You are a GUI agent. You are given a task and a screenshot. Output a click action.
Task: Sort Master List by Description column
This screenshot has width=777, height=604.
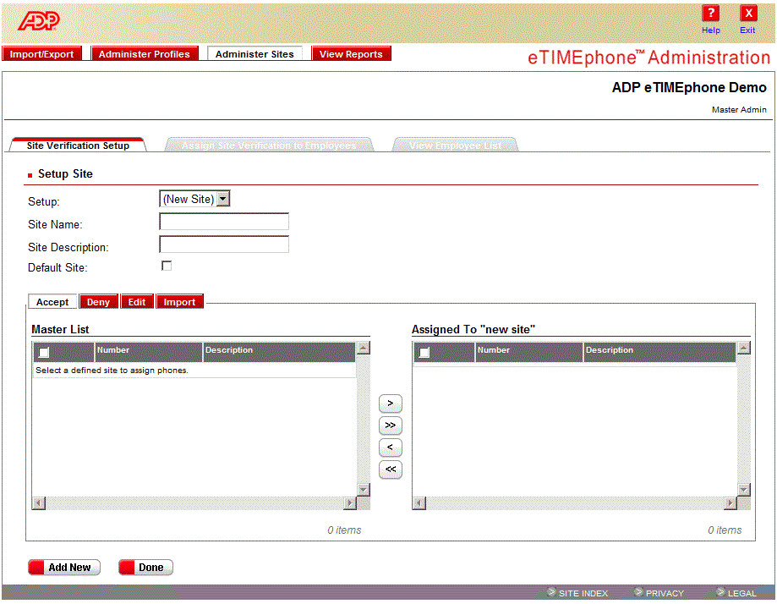click(280, 350)
